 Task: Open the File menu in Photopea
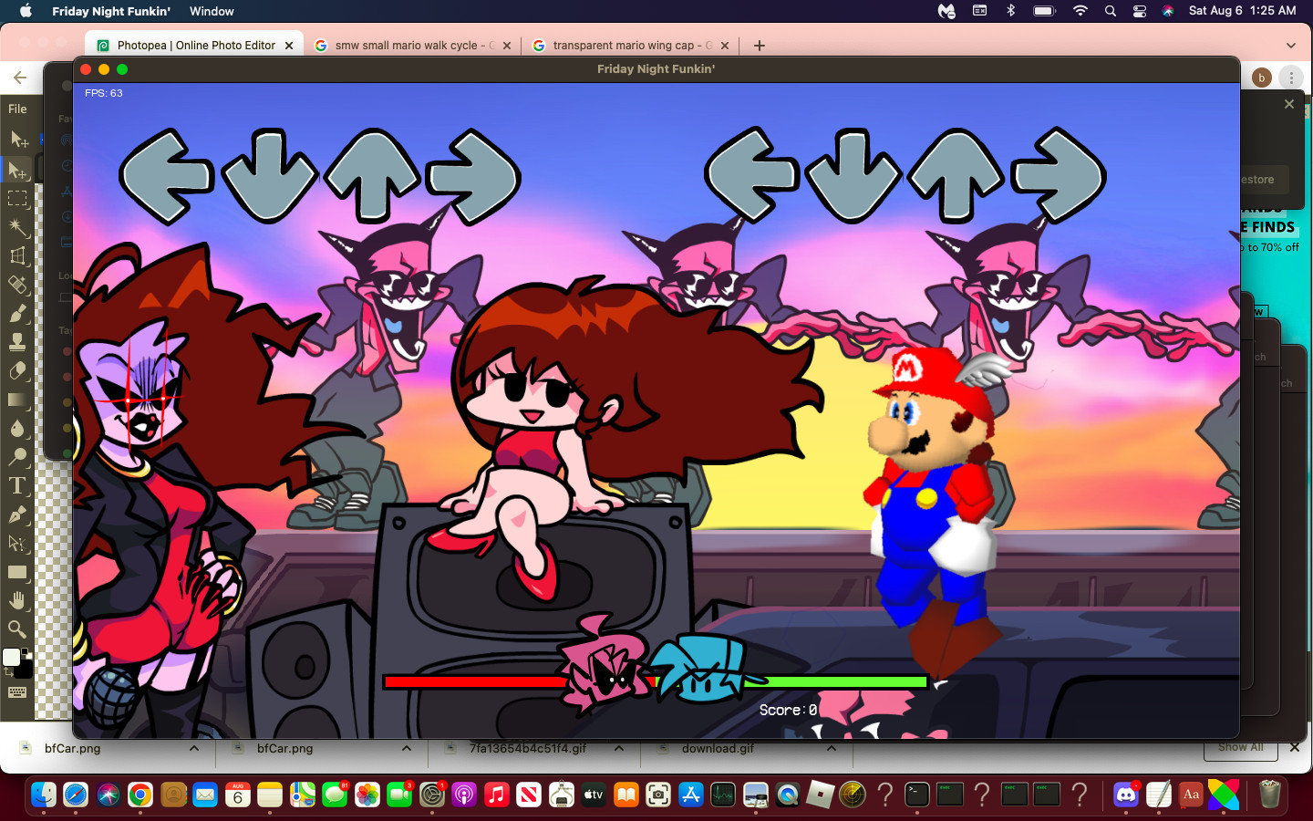tap(17, 109)
